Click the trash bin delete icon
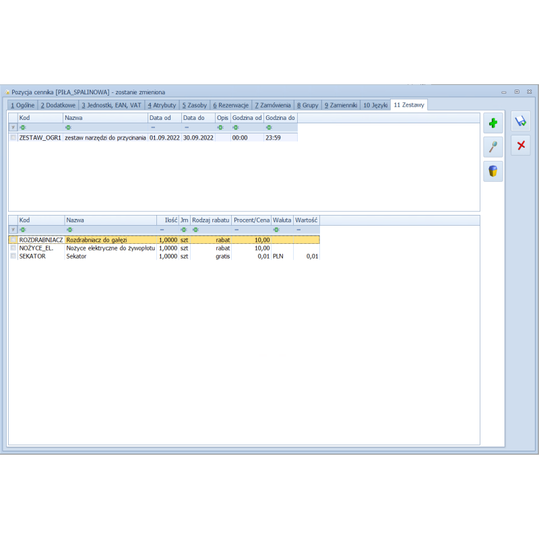 pyautogui.click(x=493, y=172)
